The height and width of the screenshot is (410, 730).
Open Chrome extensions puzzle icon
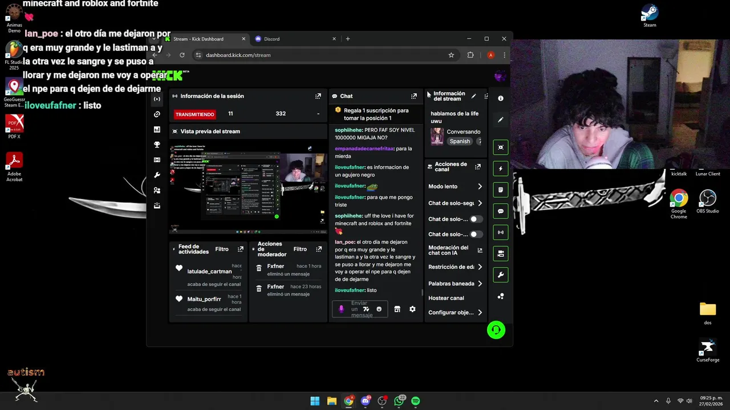click(471, 55)
